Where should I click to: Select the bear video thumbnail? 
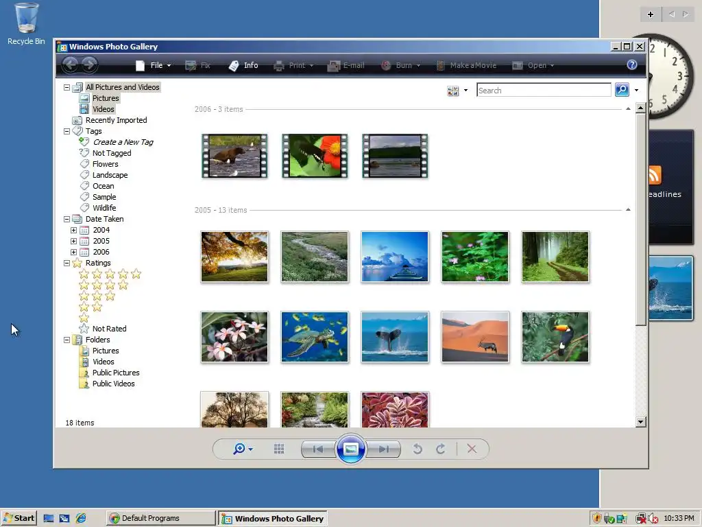pos(234,156)
